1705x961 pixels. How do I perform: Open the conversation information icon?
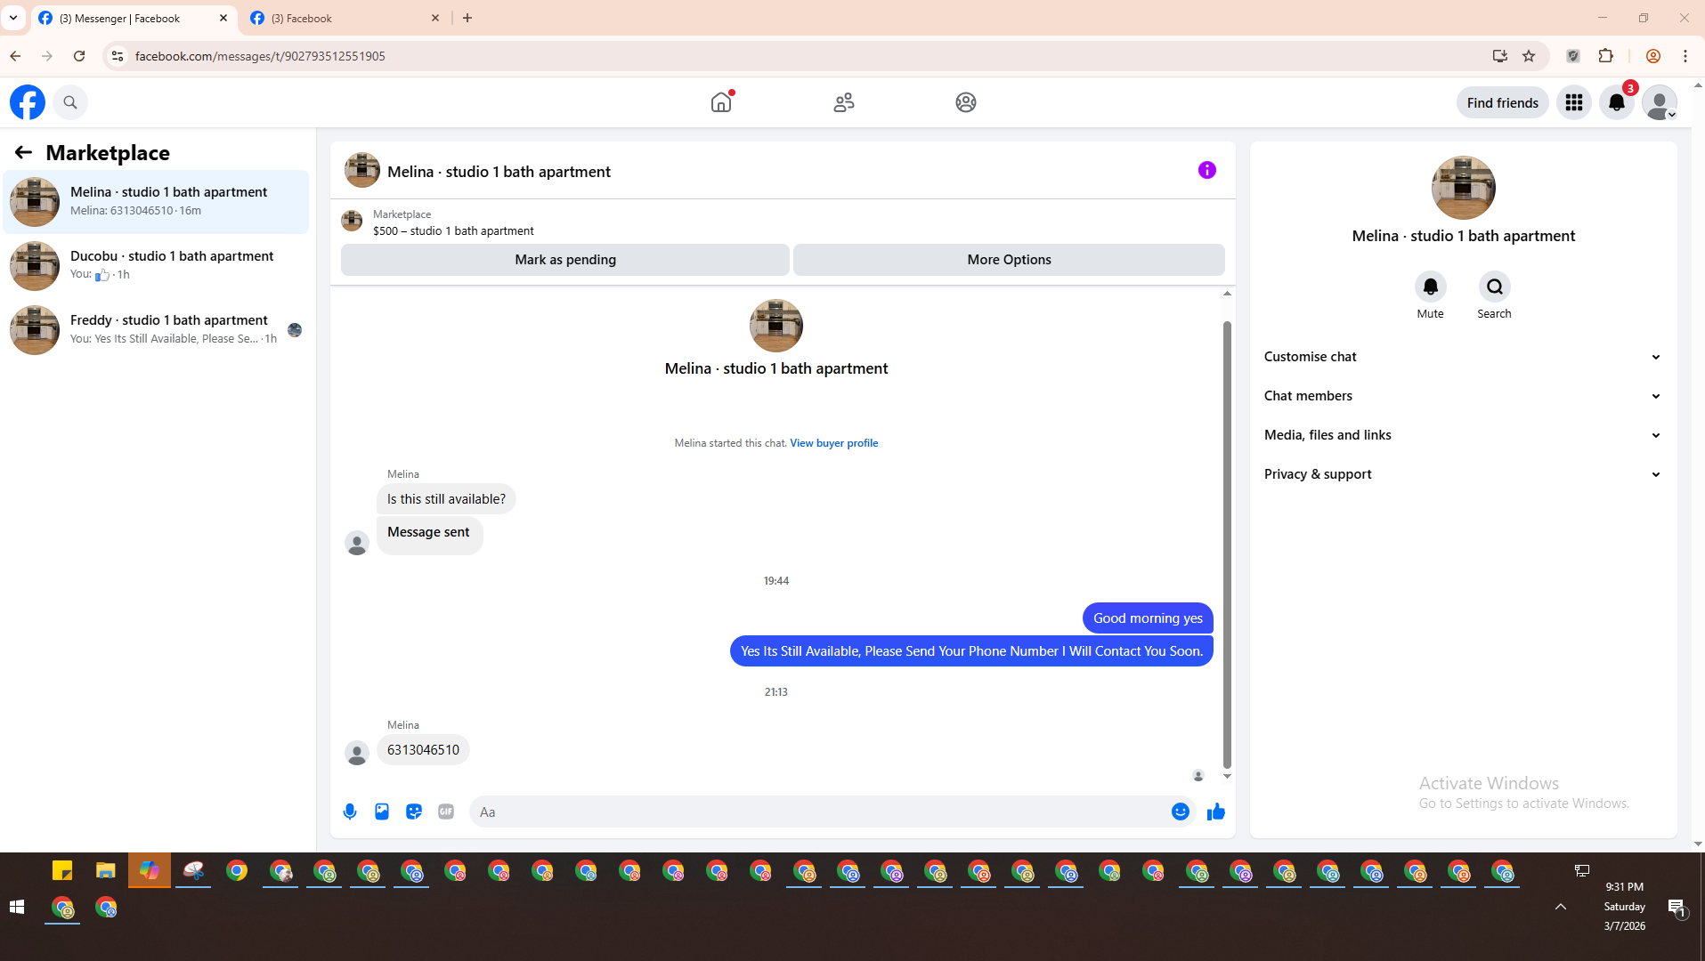click(x=1207, y=170)
